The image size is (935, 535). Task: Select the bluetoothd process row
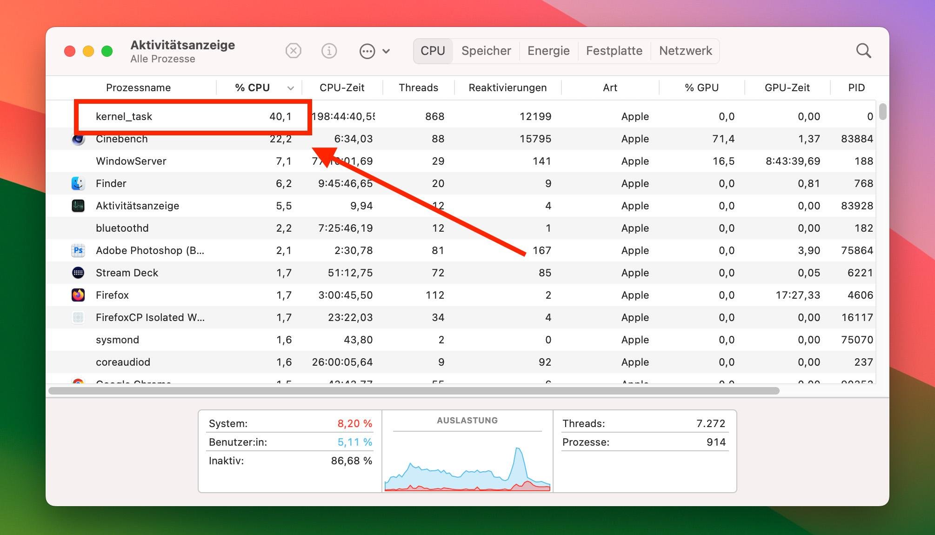(x=461, y=228)
